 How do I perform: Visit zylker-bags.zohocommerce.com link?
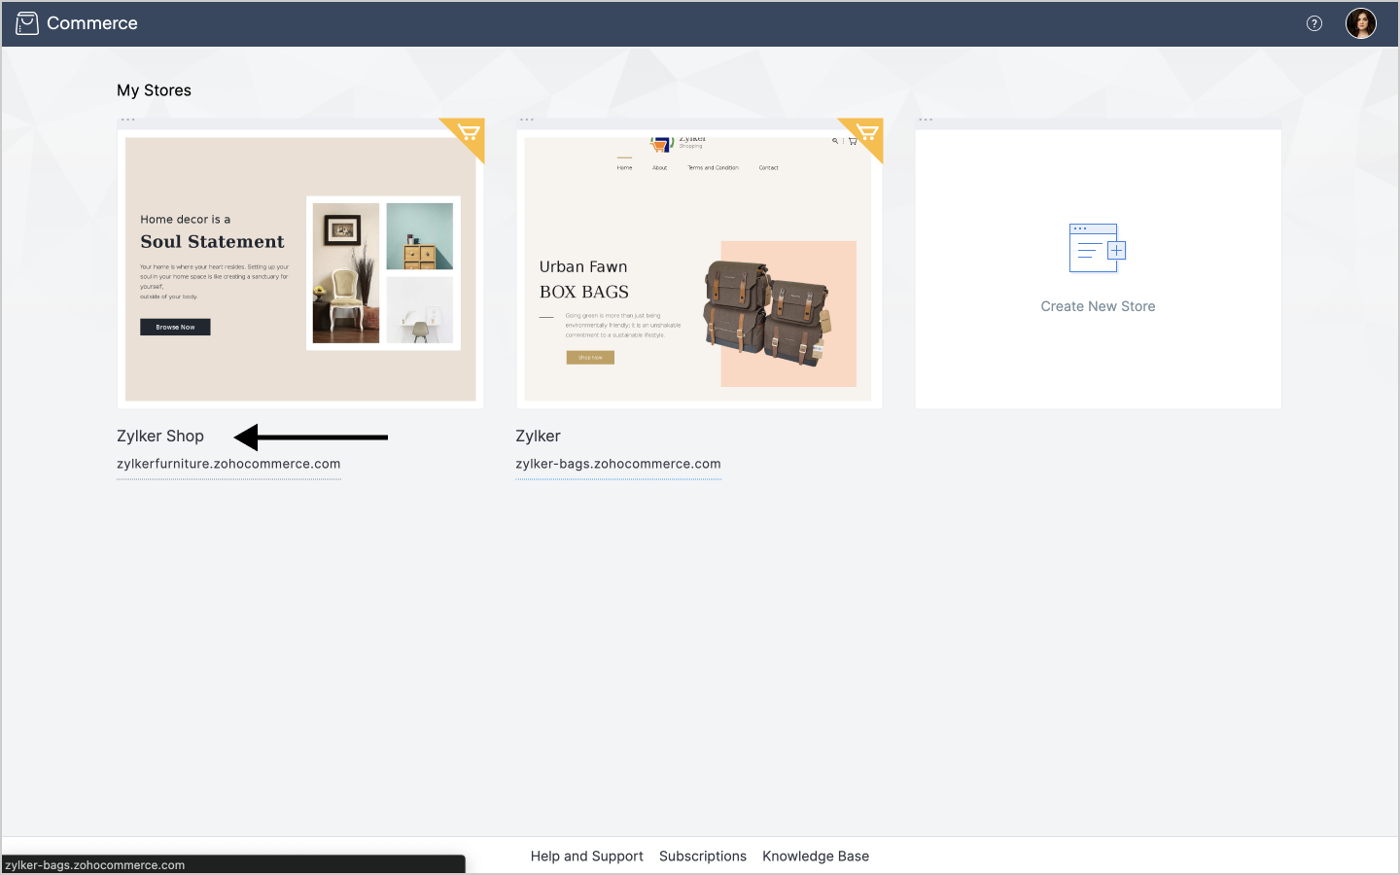(x=618, y=464)
